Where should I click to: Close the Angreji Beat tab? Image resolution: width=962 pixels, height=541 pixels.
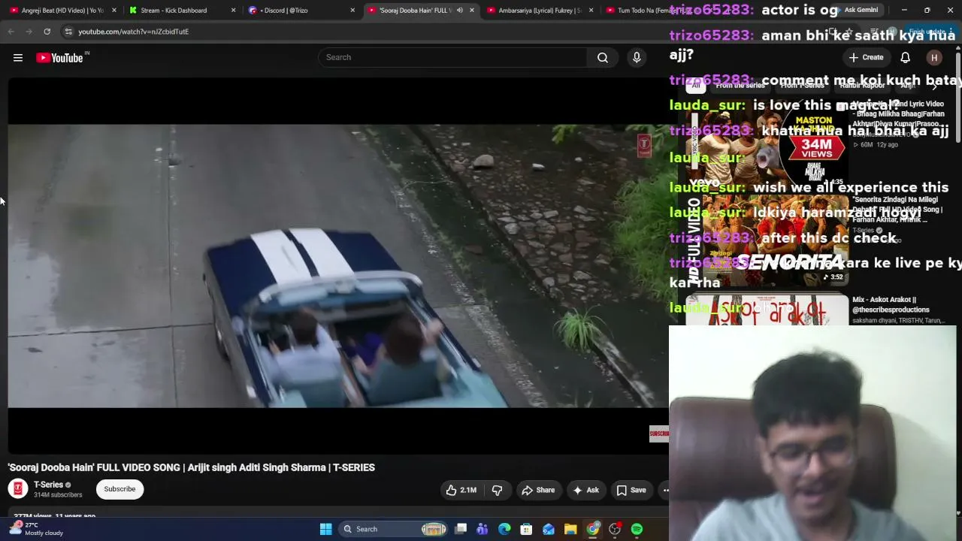(x=114, y=11)
